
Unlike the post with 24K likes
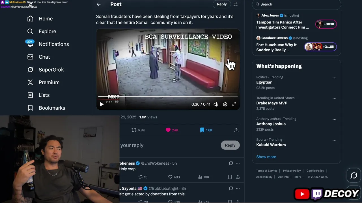pyautogui.click(x=172, y=130)
